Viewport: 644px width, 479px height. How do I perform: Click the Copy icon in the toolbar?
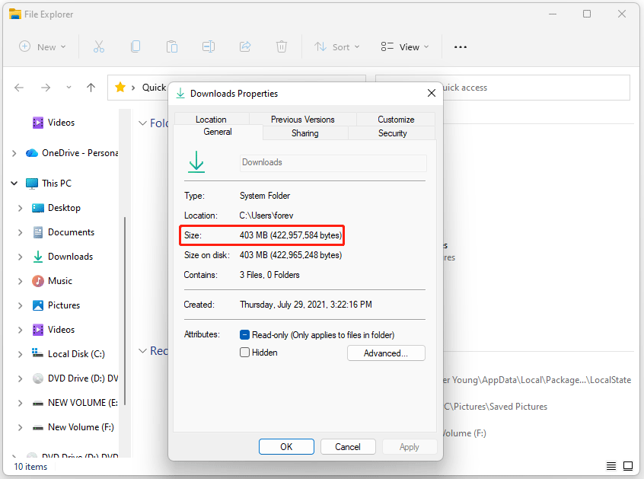[135, 46]
